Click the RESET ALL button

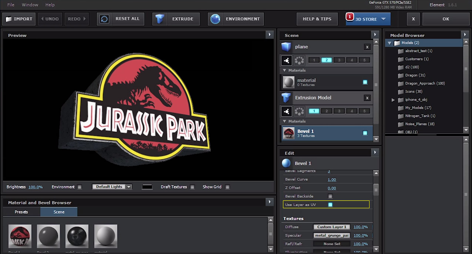(x=121, y=19)
